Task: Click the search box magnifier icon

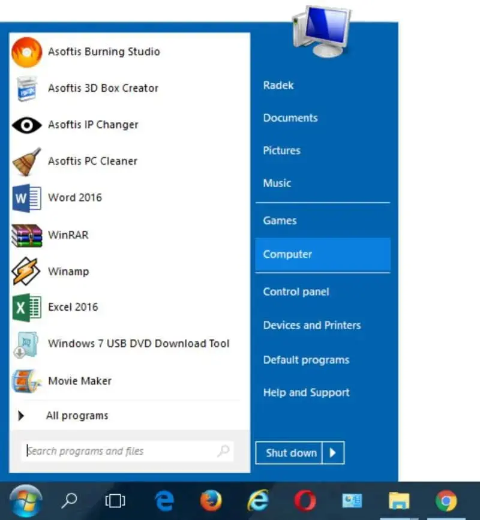Action: pyautogui.click(x=224, y=450)
